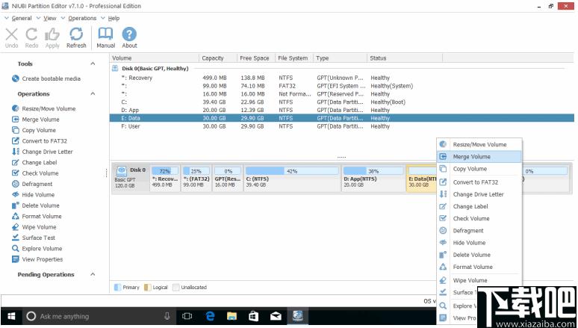Click the Undo toolbar icon
The width and height of the screenshot is (578, 328).
11,38
